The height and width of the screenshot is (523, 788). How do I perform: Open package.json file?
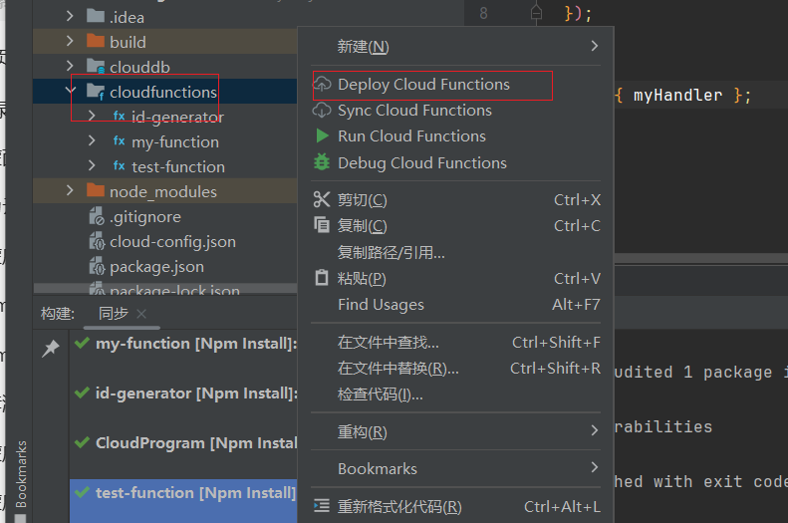pos(156,267)
